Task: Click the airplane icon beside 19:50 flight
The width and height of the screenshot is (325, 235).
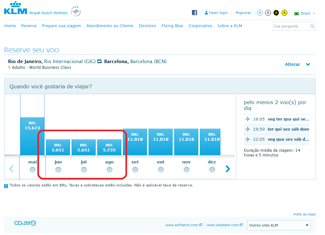Action: pos(247,129)
